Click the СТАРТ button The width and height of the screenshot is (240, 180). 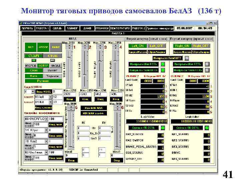coord(34,56)
